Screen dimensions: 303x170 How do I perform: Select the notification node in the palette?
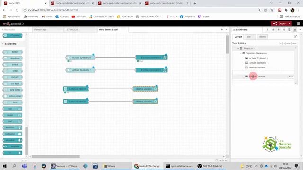[13, 134]
